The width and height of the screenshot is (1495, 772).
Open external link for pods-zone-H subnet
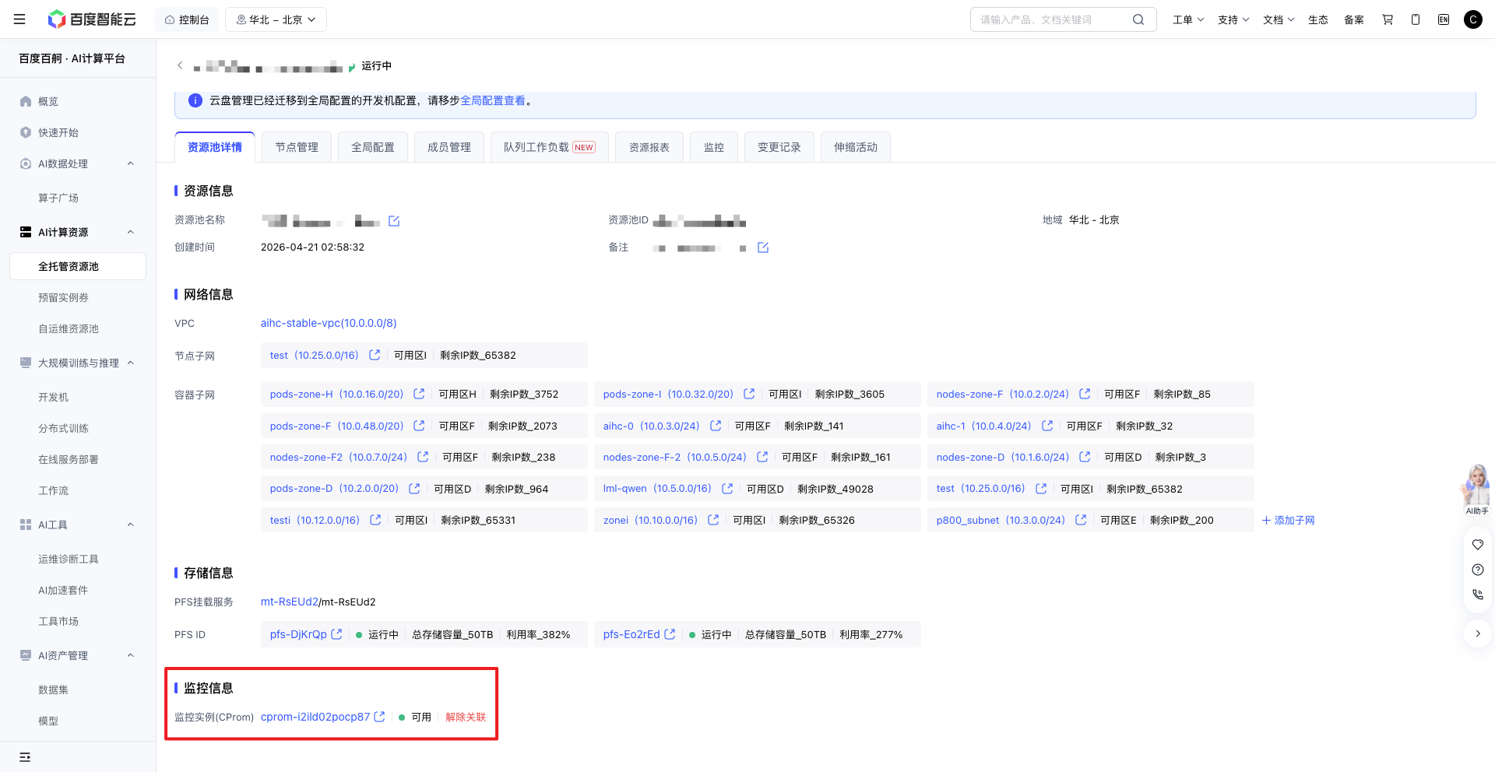tap(419, 394)
